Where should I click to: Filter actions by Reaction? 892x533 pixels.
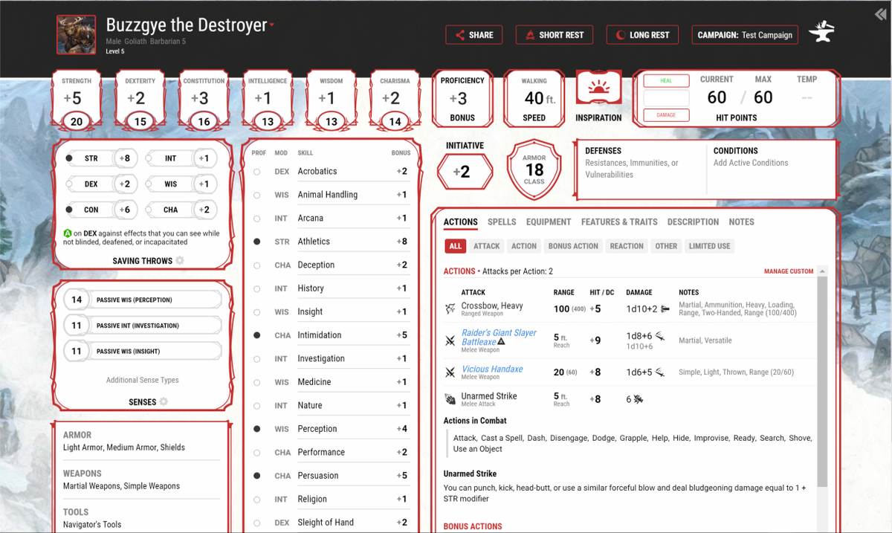click(x=627, y=246)
